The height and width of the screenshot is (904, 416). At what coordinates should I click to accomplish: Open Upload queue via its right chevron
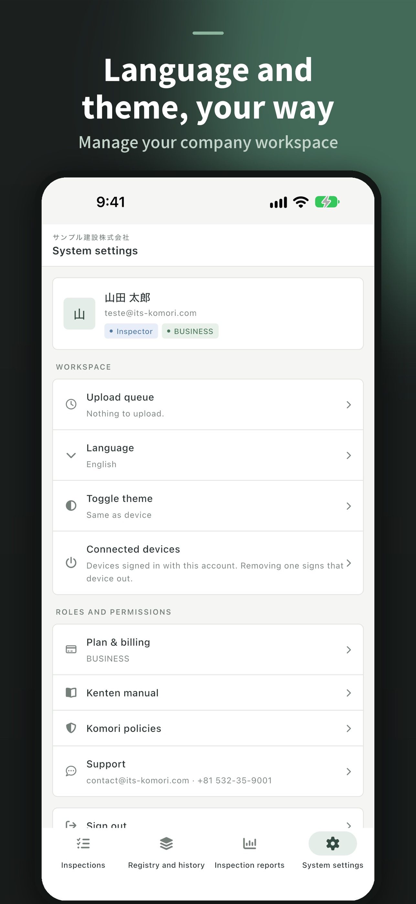click(348, 404)
